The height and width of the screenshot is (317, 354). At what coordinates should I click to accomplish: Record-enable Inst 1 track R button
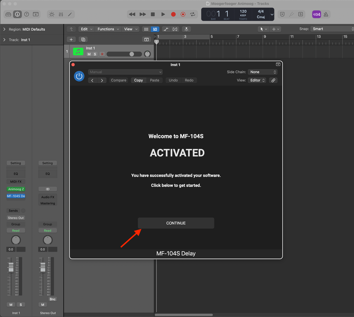(102, 54)
